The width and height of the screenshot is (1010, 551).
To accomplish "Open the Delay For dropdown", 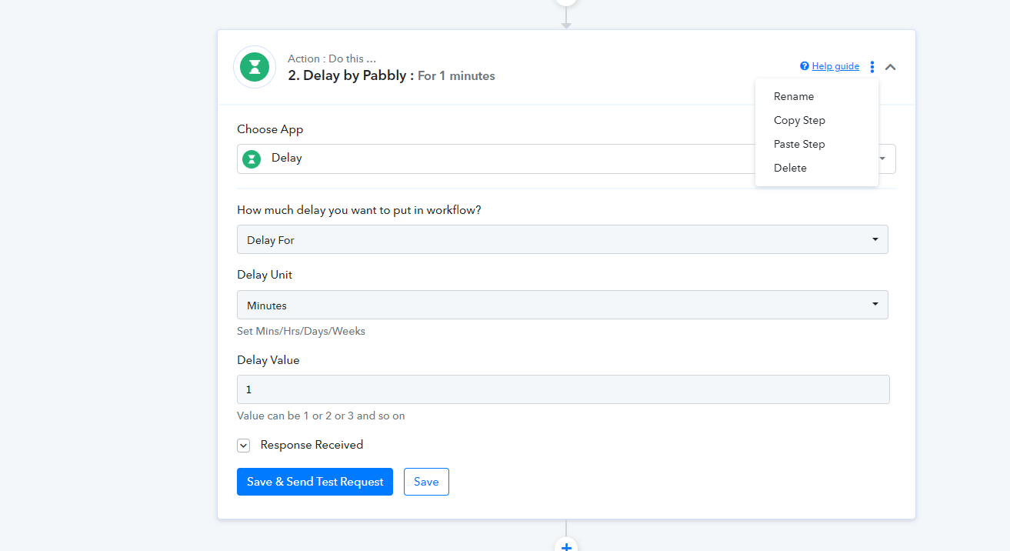I will point(562,239).
